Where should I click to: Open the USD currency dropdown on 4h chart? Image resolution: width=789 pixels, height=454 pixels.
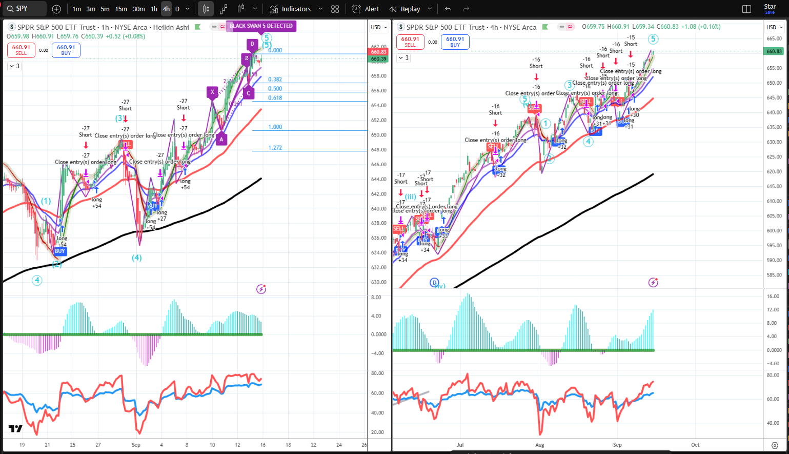coord(775,27)
